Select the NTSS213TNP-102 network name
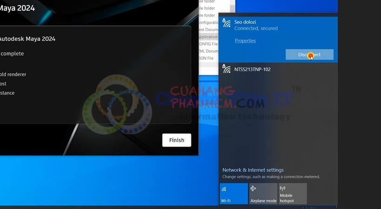381x209 pixels. click(x=252, y=70)
